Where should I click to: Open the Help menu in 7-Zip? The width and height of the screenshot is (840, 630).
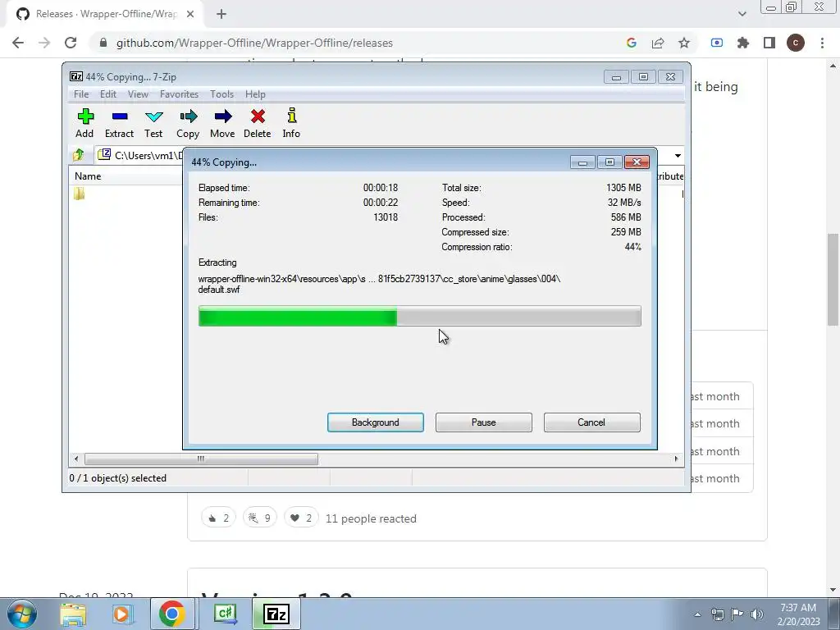click(255, 94)
